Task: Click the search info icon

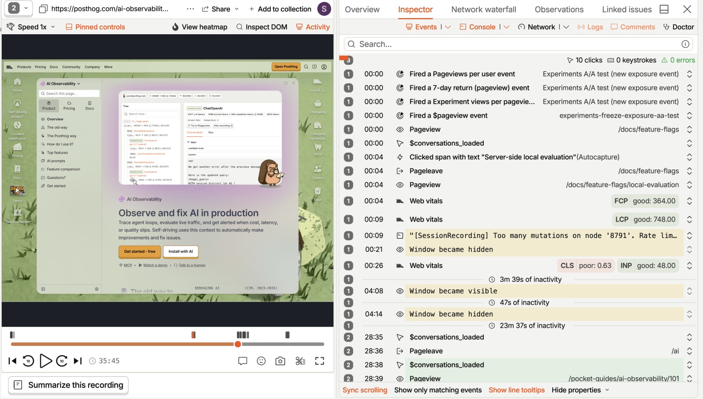Action: [x=685, y=44]
